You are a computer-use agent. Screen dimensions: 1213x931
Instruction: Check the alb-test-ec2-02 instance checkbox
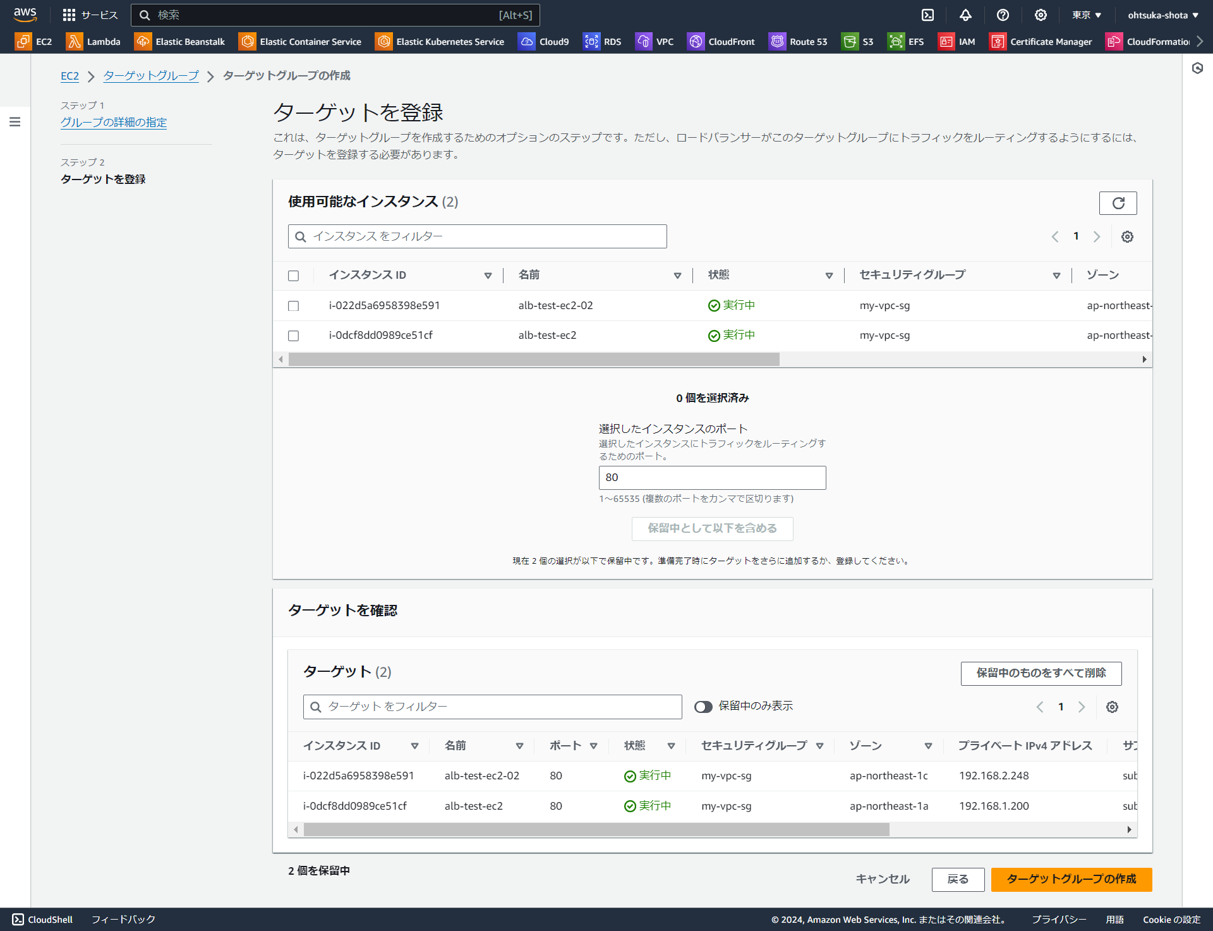tap(293, 305)
